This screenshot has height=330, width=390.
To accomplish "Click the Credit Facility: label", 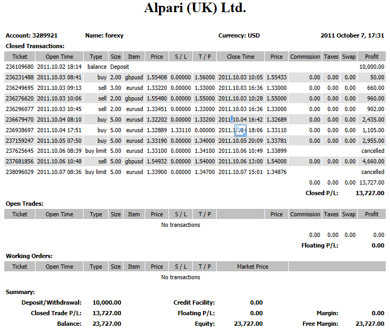I will point(194,302).
